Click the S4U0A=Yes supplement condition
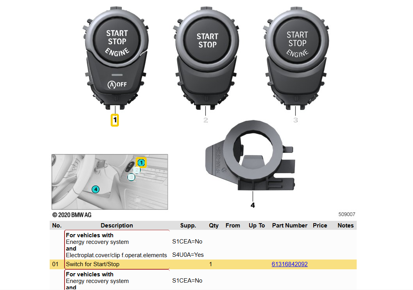Screen dimensions: 413x290 click(188, 255)
